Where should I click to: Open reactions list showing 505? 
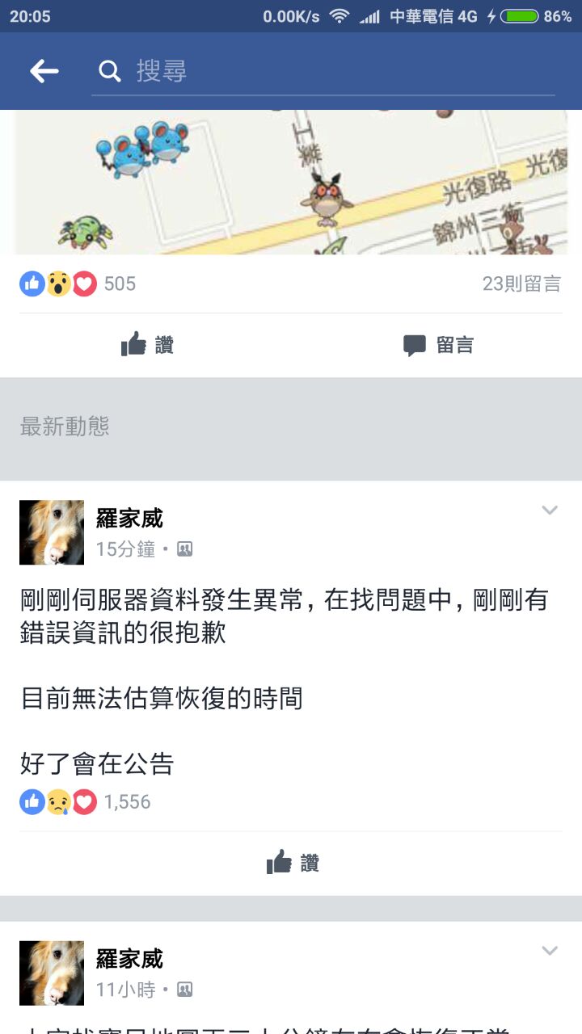point(78,284)
